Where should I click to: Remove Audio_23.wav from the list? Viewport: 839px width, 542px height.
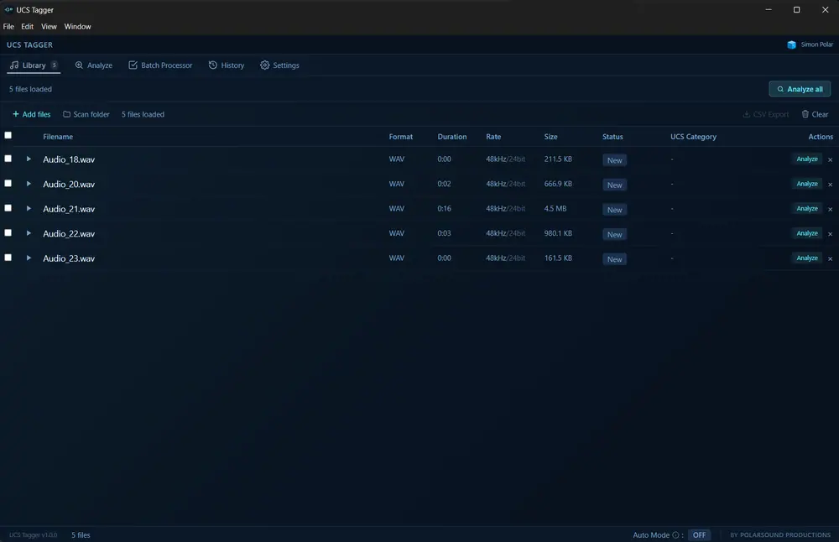click(830, 258)
